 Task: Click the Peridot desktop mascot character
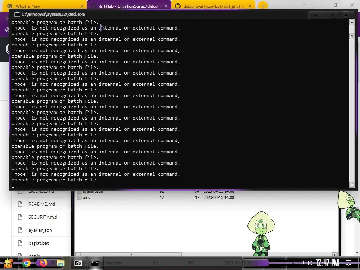coord(261,233)
